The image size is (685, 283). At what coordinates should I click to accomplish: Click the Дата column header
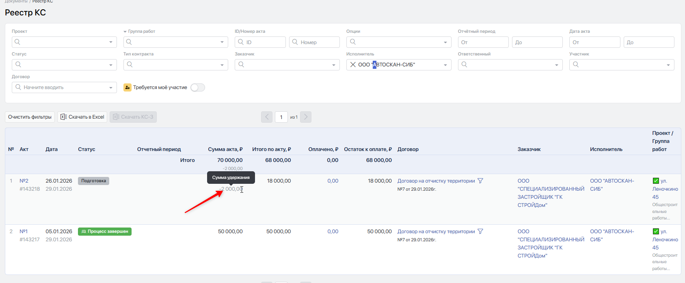[x=52, y=149]
